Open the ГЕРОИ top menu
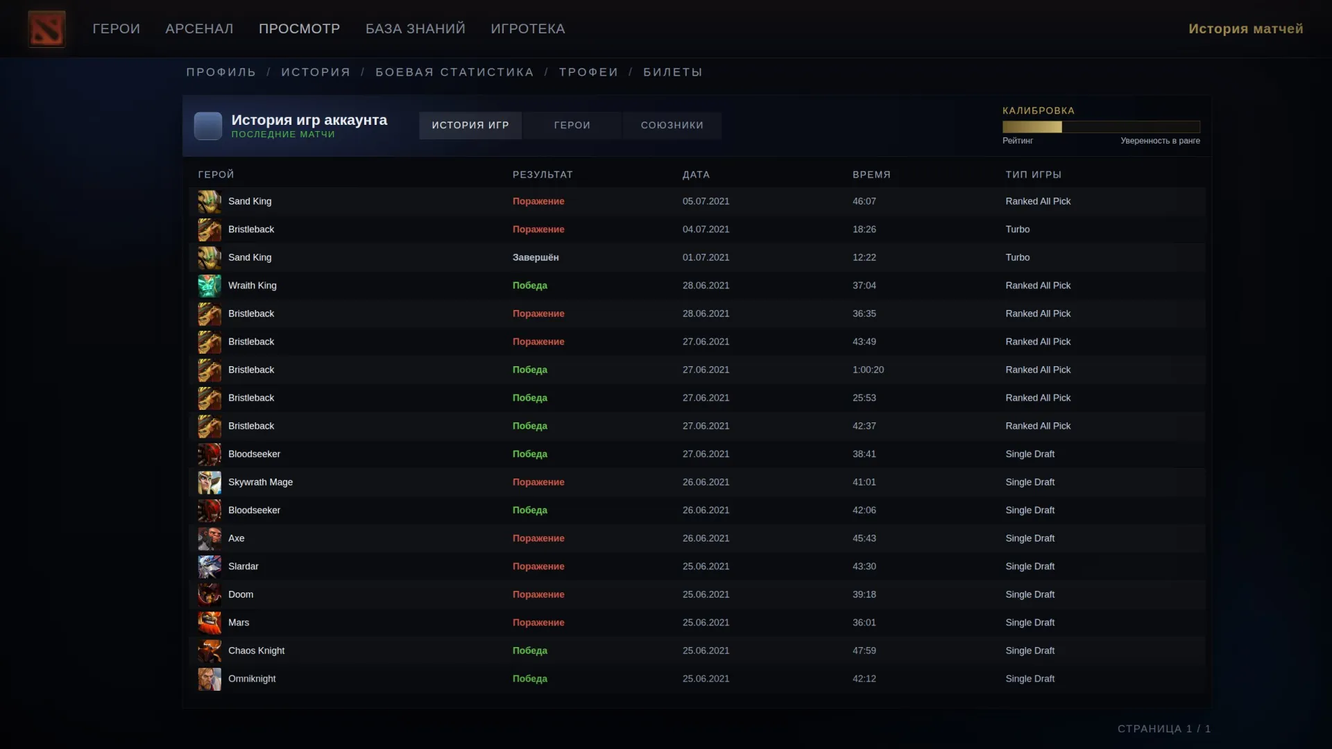The width and height of the screenshot is (1332, 749). tap(117, 28)
